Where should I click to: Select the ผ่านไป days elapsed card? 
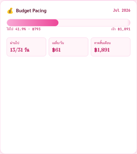26,47
